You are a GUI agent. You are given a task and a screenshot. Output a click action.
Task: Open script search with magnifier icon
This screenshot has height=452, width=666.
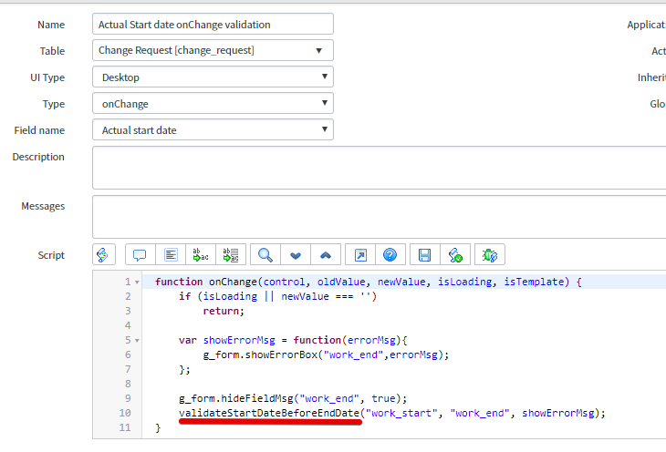tap(265, 255)
